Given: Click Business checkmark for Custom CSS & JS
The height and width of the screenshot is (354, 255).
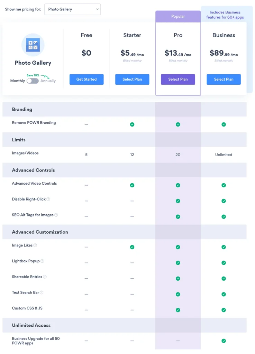Looking at the screenshot, I should [x=224, y=310].
